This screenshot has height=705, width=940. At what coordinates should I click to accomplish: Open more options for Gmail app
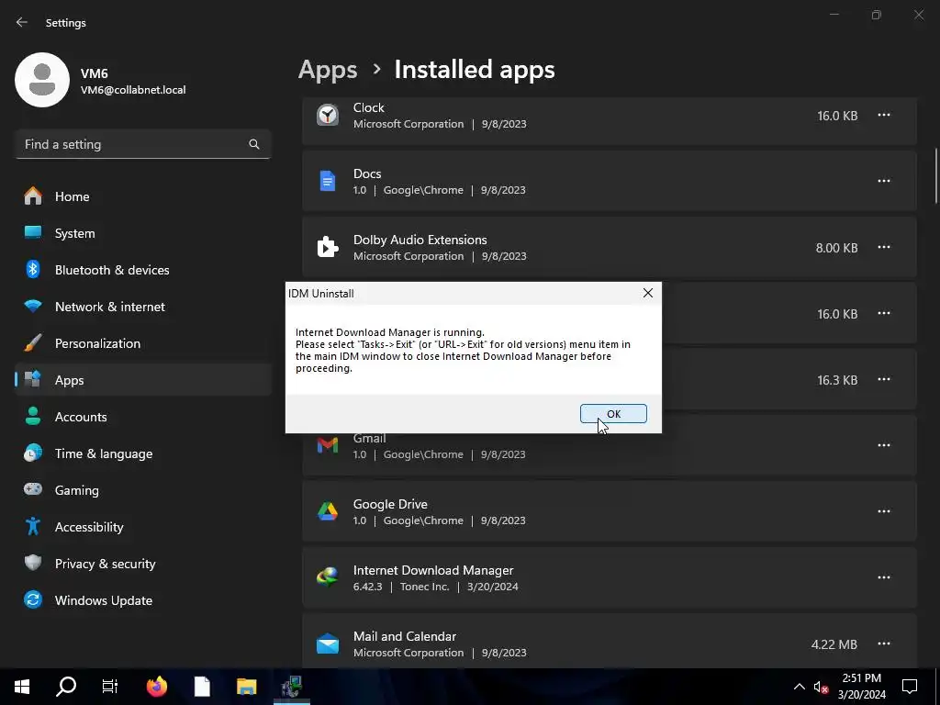tap(884, 445)
